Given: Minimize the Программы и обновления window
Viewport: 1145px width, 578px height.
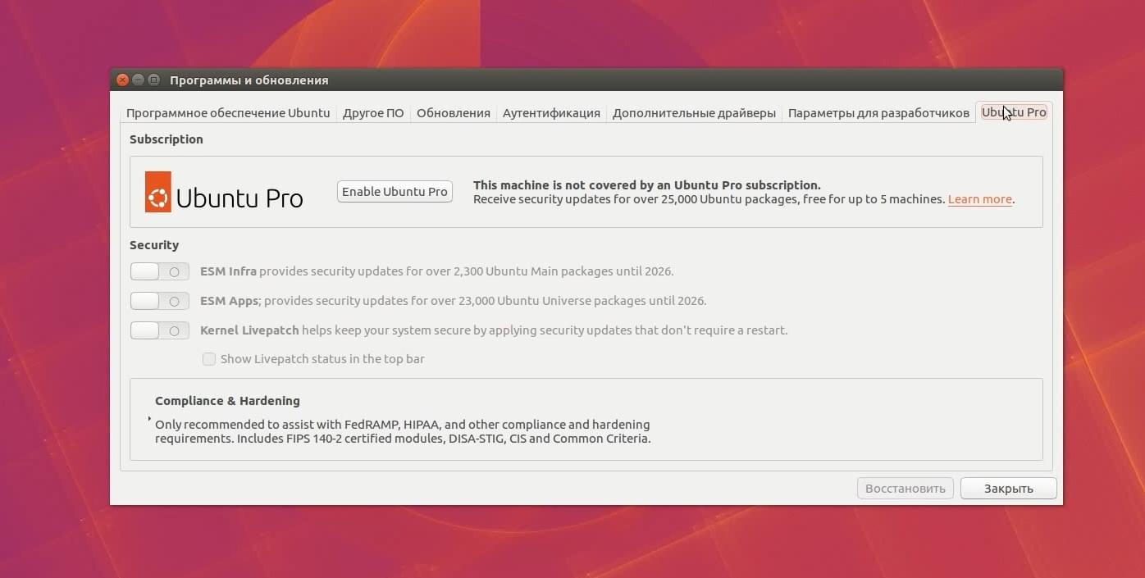Looking at the screenshot, I should point(139,80).
